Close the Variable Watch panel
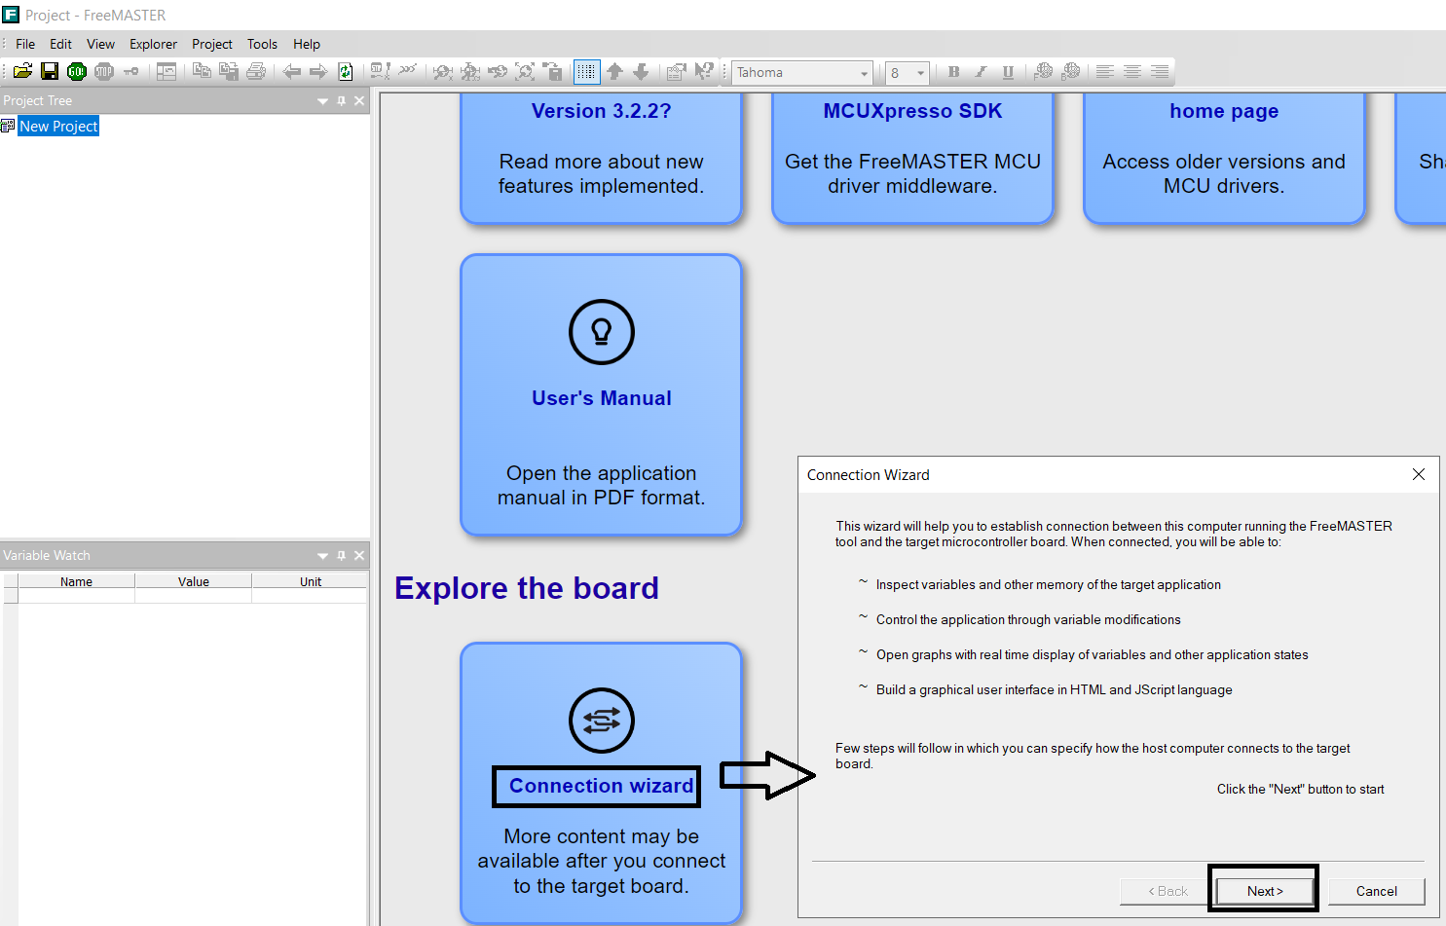 tap(359, 556)
